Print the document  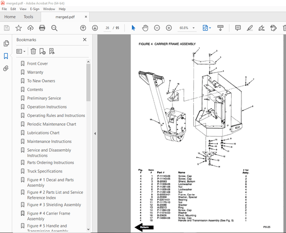tap(42, 28)
